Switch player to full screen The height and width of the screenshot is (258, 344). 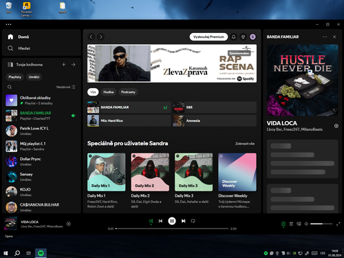tap(338, 224)
